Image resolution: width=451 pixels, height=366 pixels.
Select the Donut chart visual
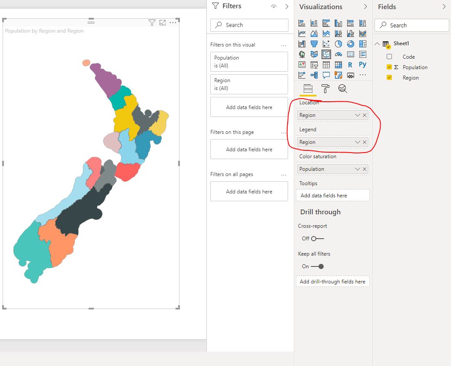point(350,44)
